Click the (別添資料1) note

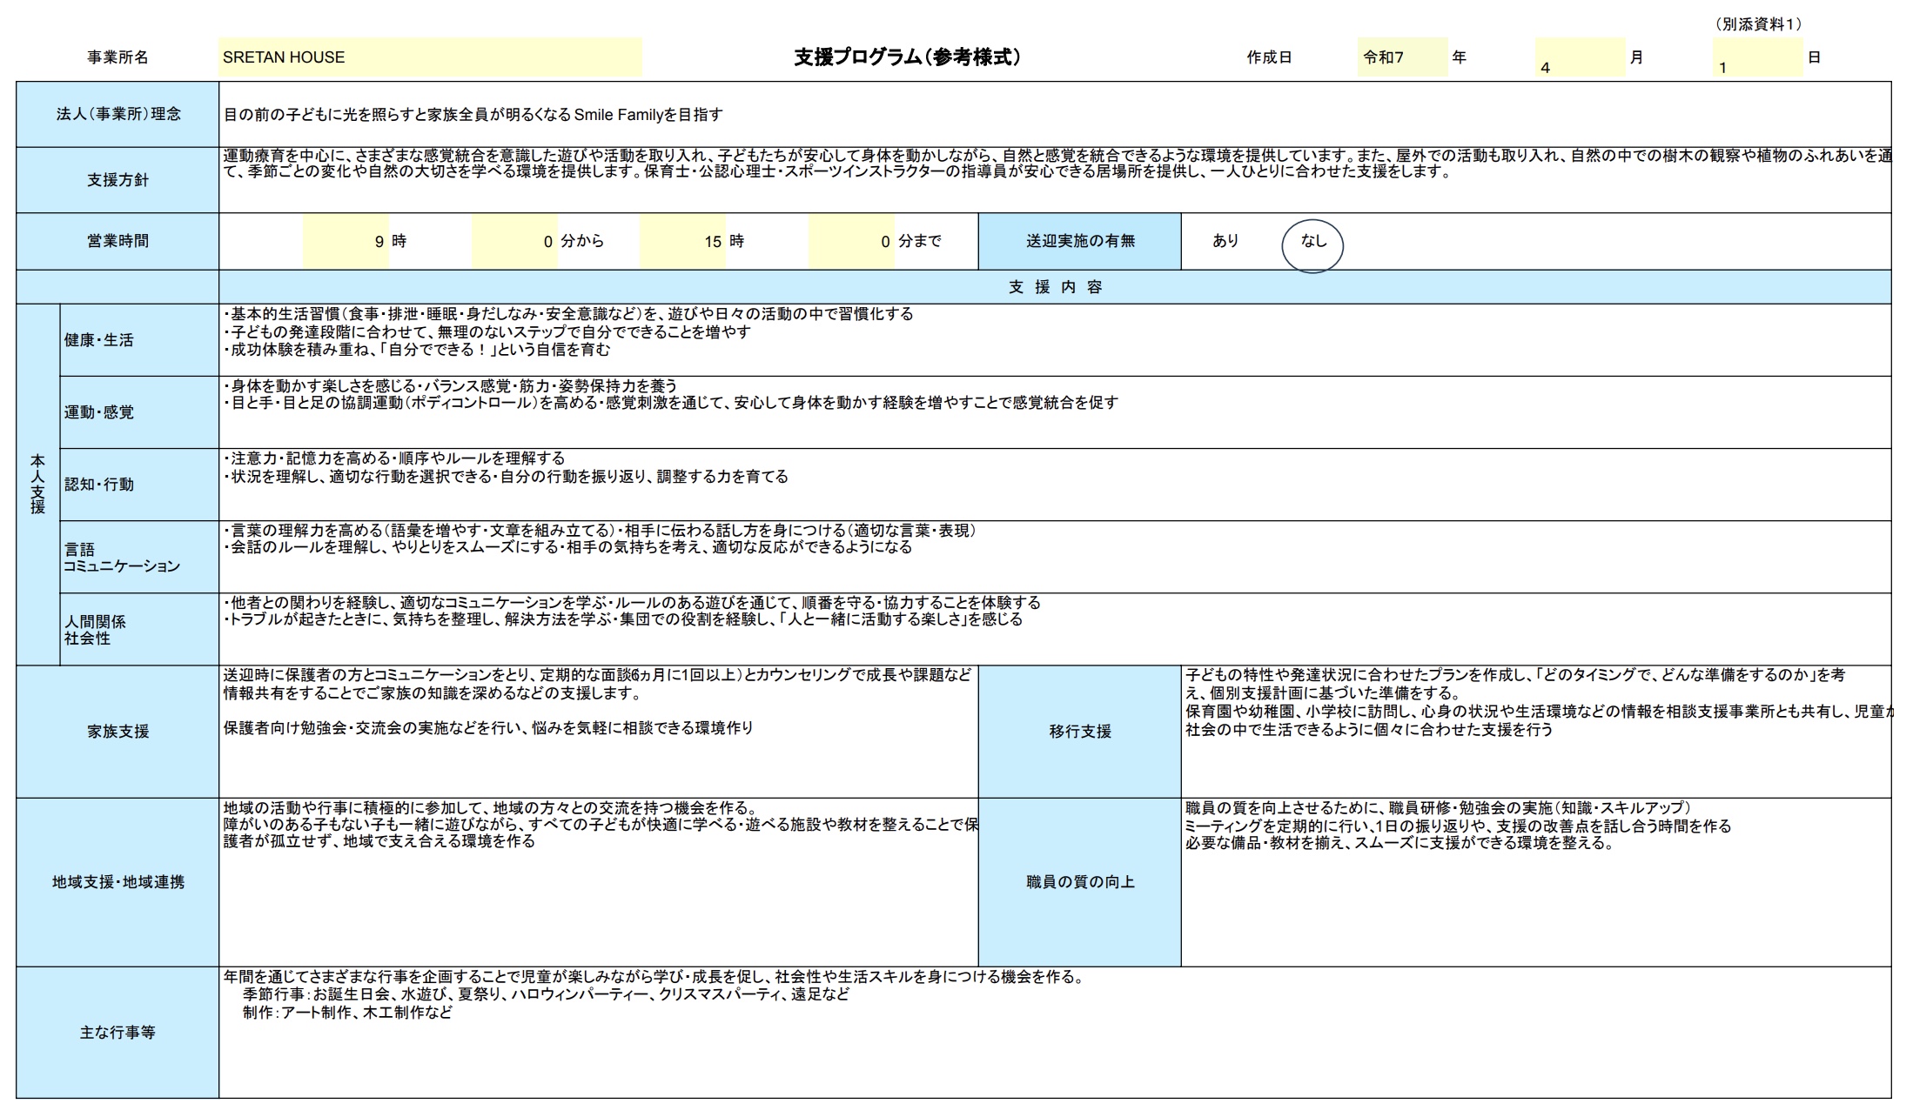tap(1758, 24)
